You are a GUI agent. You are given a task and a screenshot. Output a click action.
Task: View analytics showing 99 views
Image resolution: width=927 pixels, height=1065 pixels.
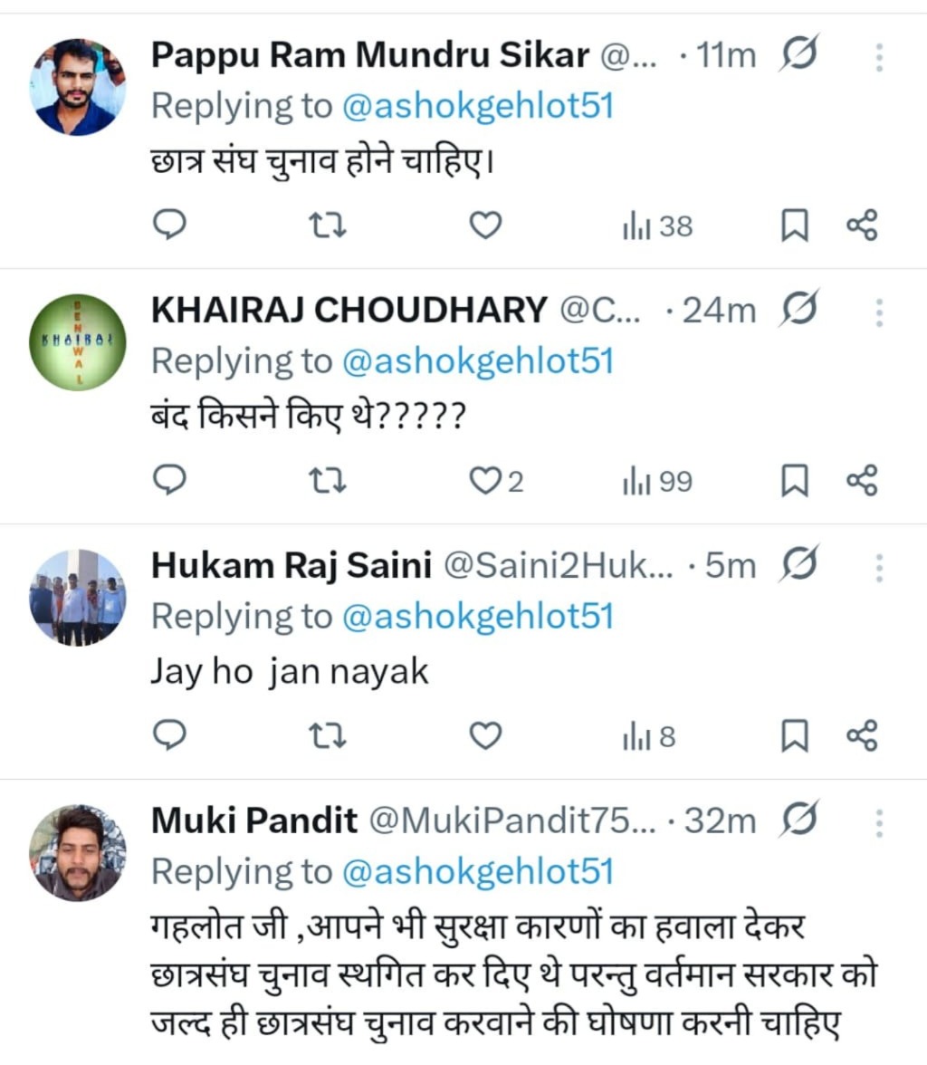click(657, 481)
